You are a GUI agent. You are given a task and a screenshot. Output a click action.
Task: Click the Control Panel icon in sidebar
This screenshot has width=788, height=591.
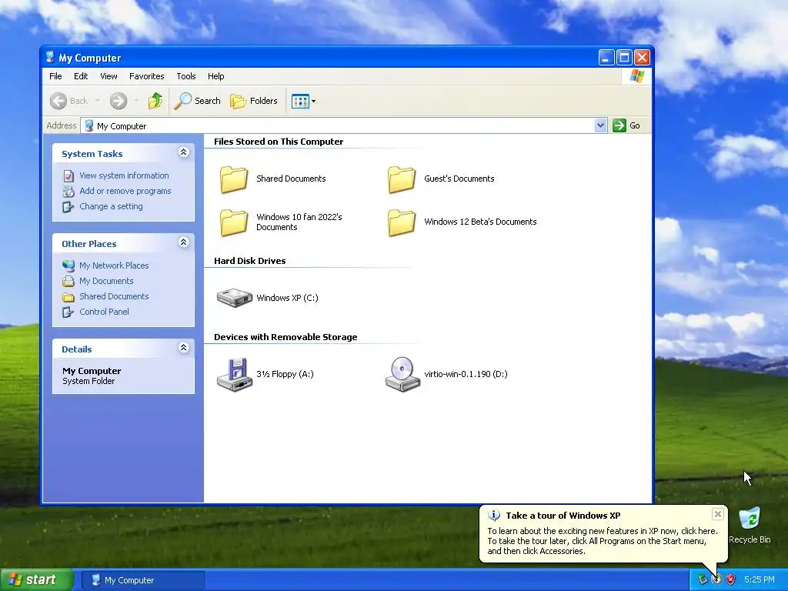click(x=68, y=312)
